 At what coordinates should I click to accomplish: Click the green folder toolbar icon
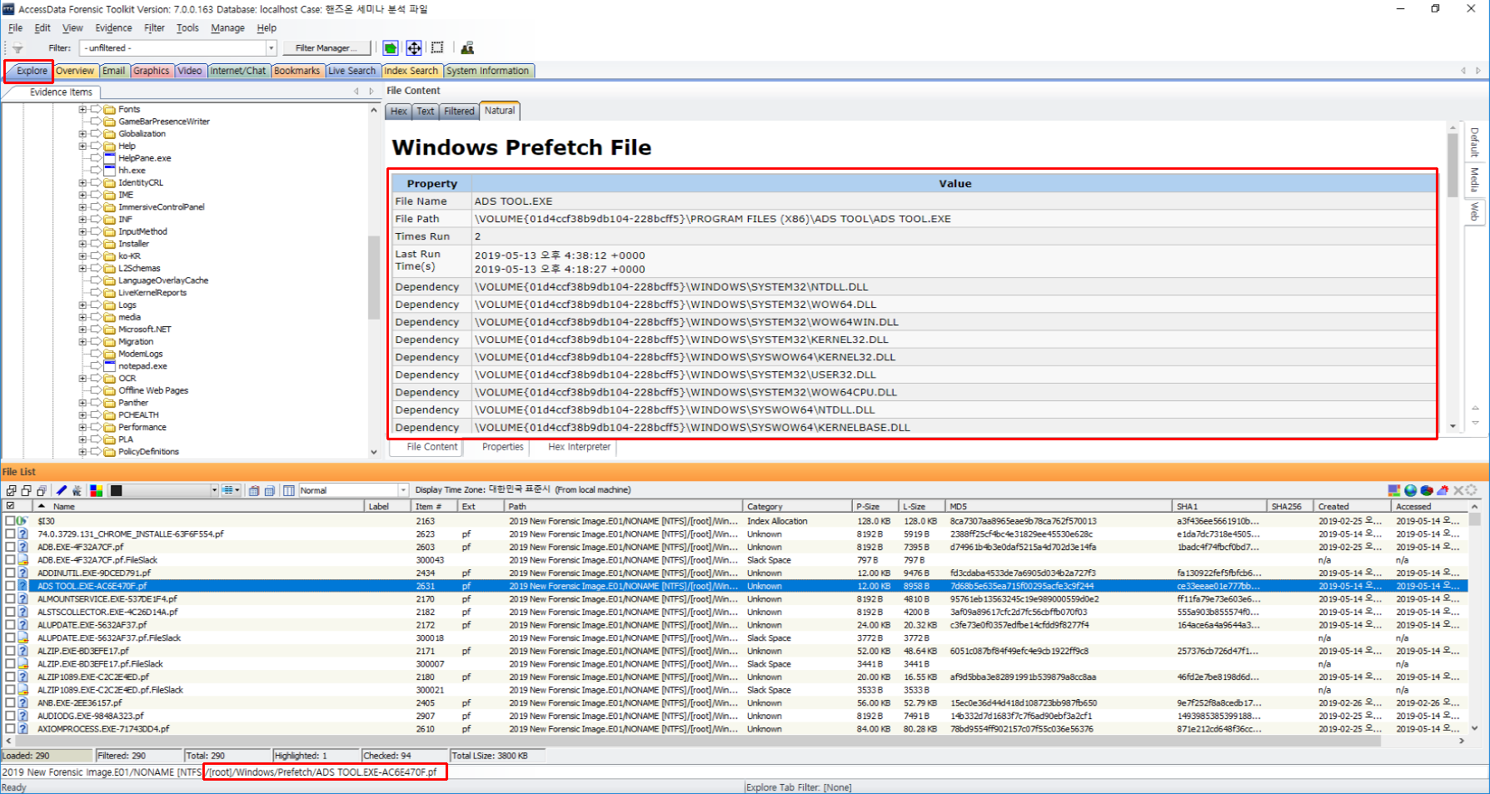[x=391, y=48]
